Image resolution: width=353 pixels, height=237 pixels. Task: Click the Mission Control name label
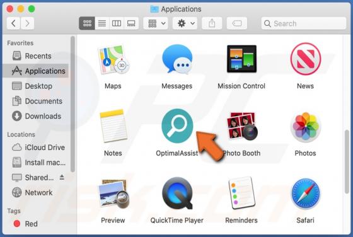241,86
